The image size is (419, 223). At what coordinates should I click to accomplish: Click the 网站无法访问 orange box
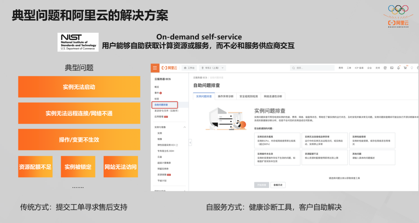tap(120, 167)
